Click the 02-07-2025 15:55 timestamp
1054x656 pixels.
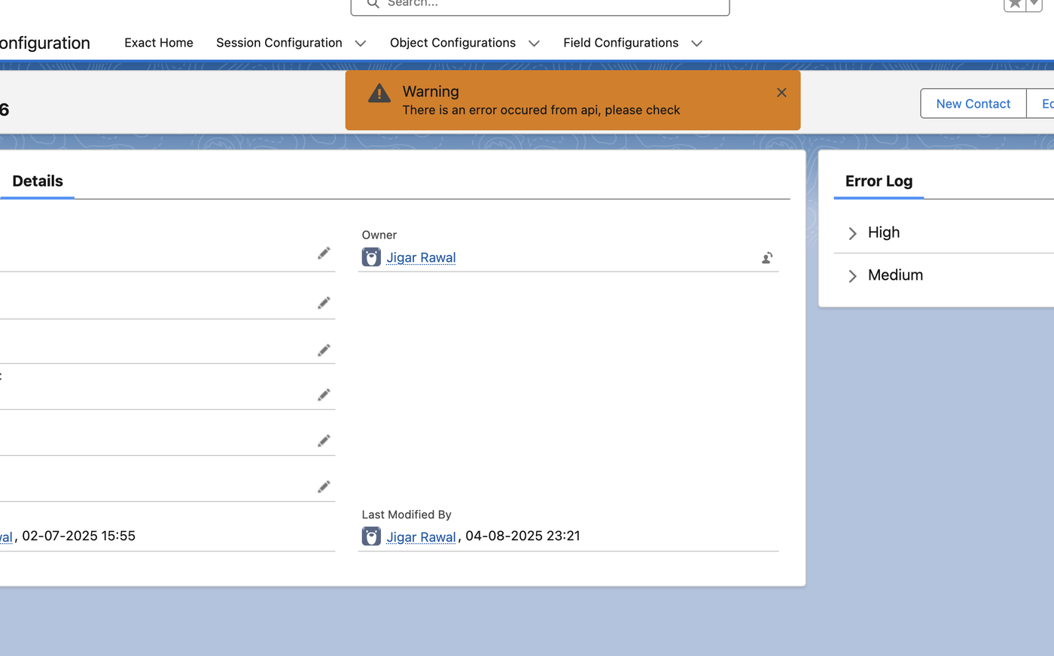tap(79, 536)
